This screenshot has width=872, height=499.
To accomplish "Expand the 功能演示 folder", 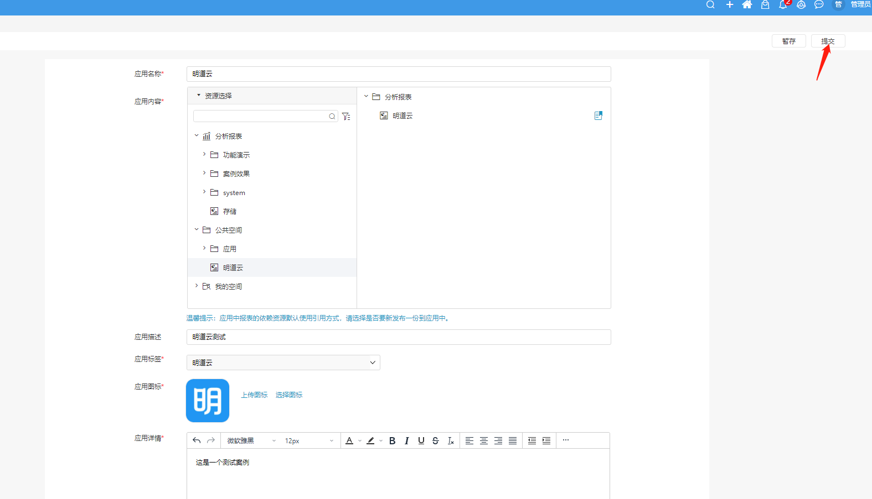I will pos(204,155).
